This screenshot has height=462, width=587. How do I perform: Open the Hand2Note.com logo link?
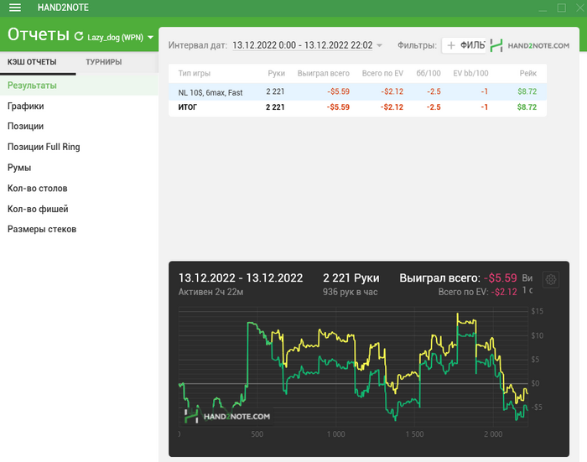[x=529, y=45]
